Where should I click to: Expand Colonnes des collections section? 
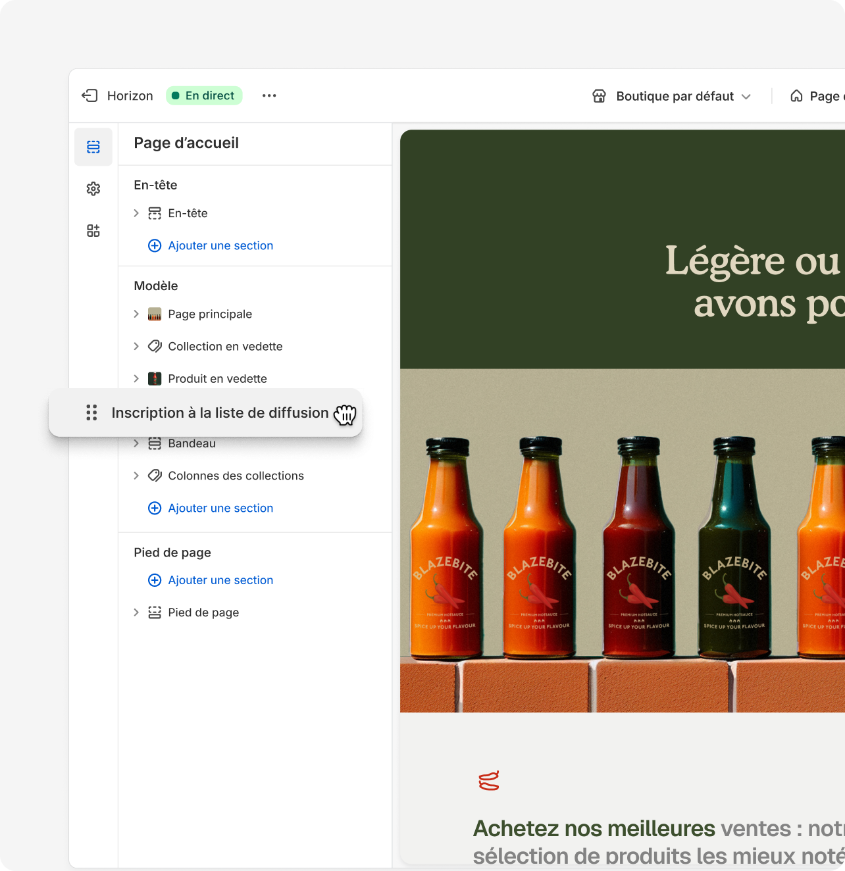click(136, 476)
